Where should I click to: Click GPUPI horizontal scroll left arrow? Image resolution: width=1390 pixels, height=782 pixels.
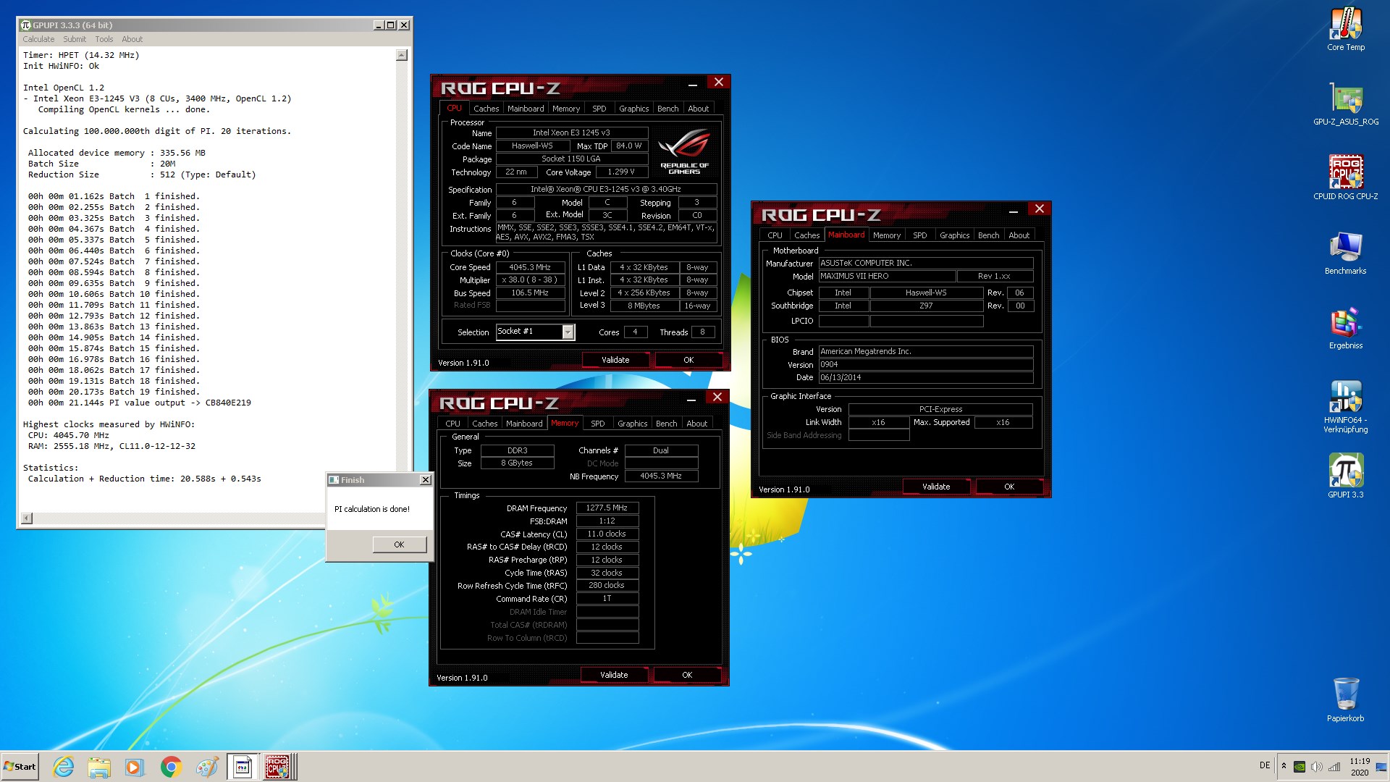click(x=27, y=518)
